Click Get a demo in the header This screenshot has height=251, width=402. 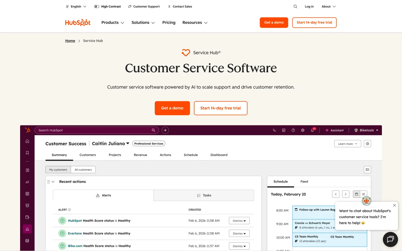click(274, 22)
